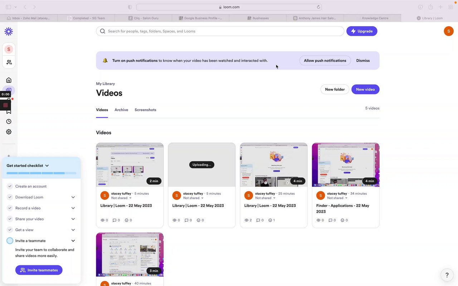Click the comment icon on the Finder - Applications video
This screenshot has width=458, height=286.
point(330,220)
